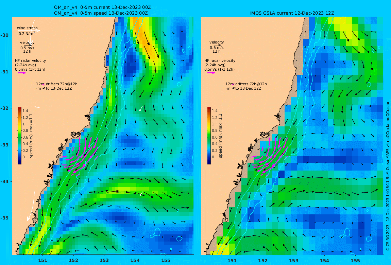Click the '-33' latitude axis label

click(x=4, y=145)
